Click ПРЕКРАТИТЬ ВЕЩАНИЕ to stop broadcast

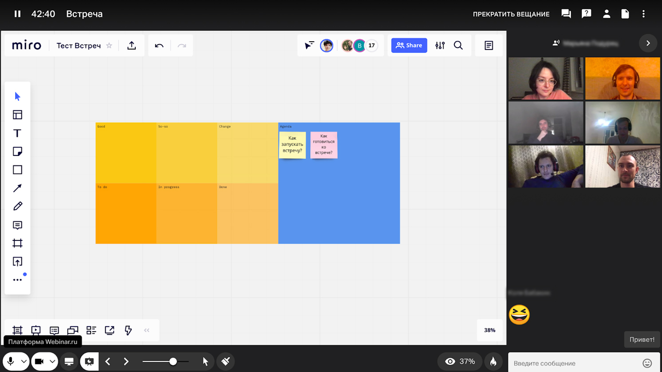(511, 14)
